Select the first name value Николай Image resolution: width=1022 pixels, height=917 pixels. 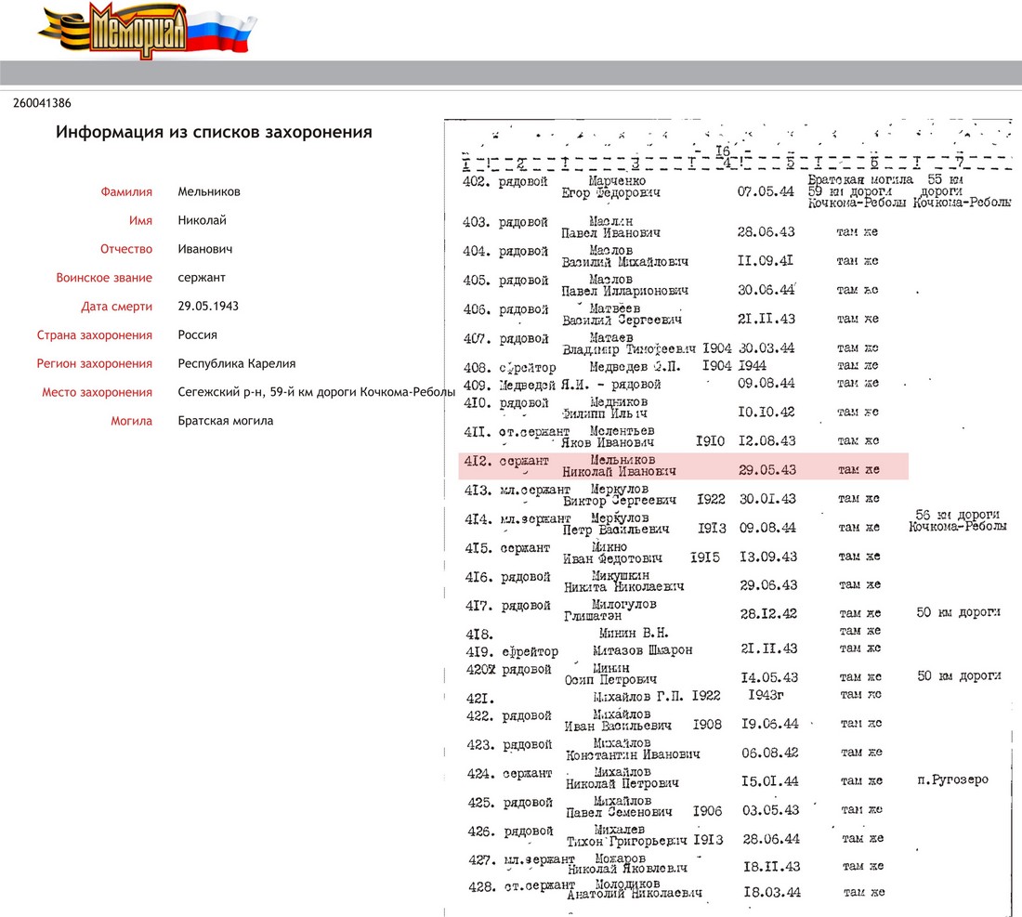[x=202, y=220]
